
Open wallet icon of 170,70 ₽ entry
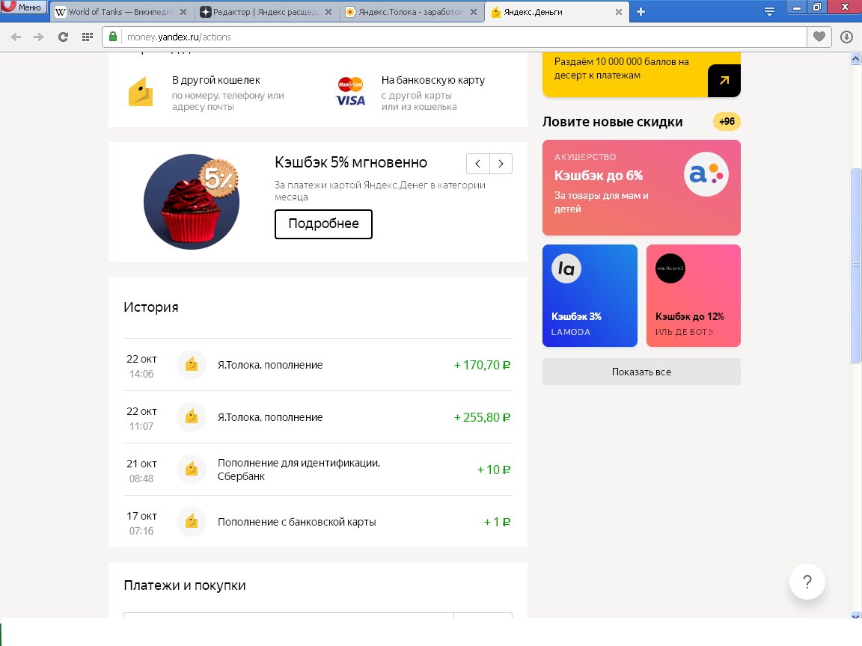pos(192,365)
